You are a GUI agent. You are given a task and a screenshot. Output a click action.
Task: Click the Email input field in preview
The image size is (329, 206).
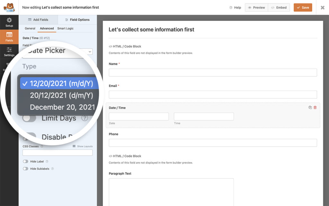point(213,95)
